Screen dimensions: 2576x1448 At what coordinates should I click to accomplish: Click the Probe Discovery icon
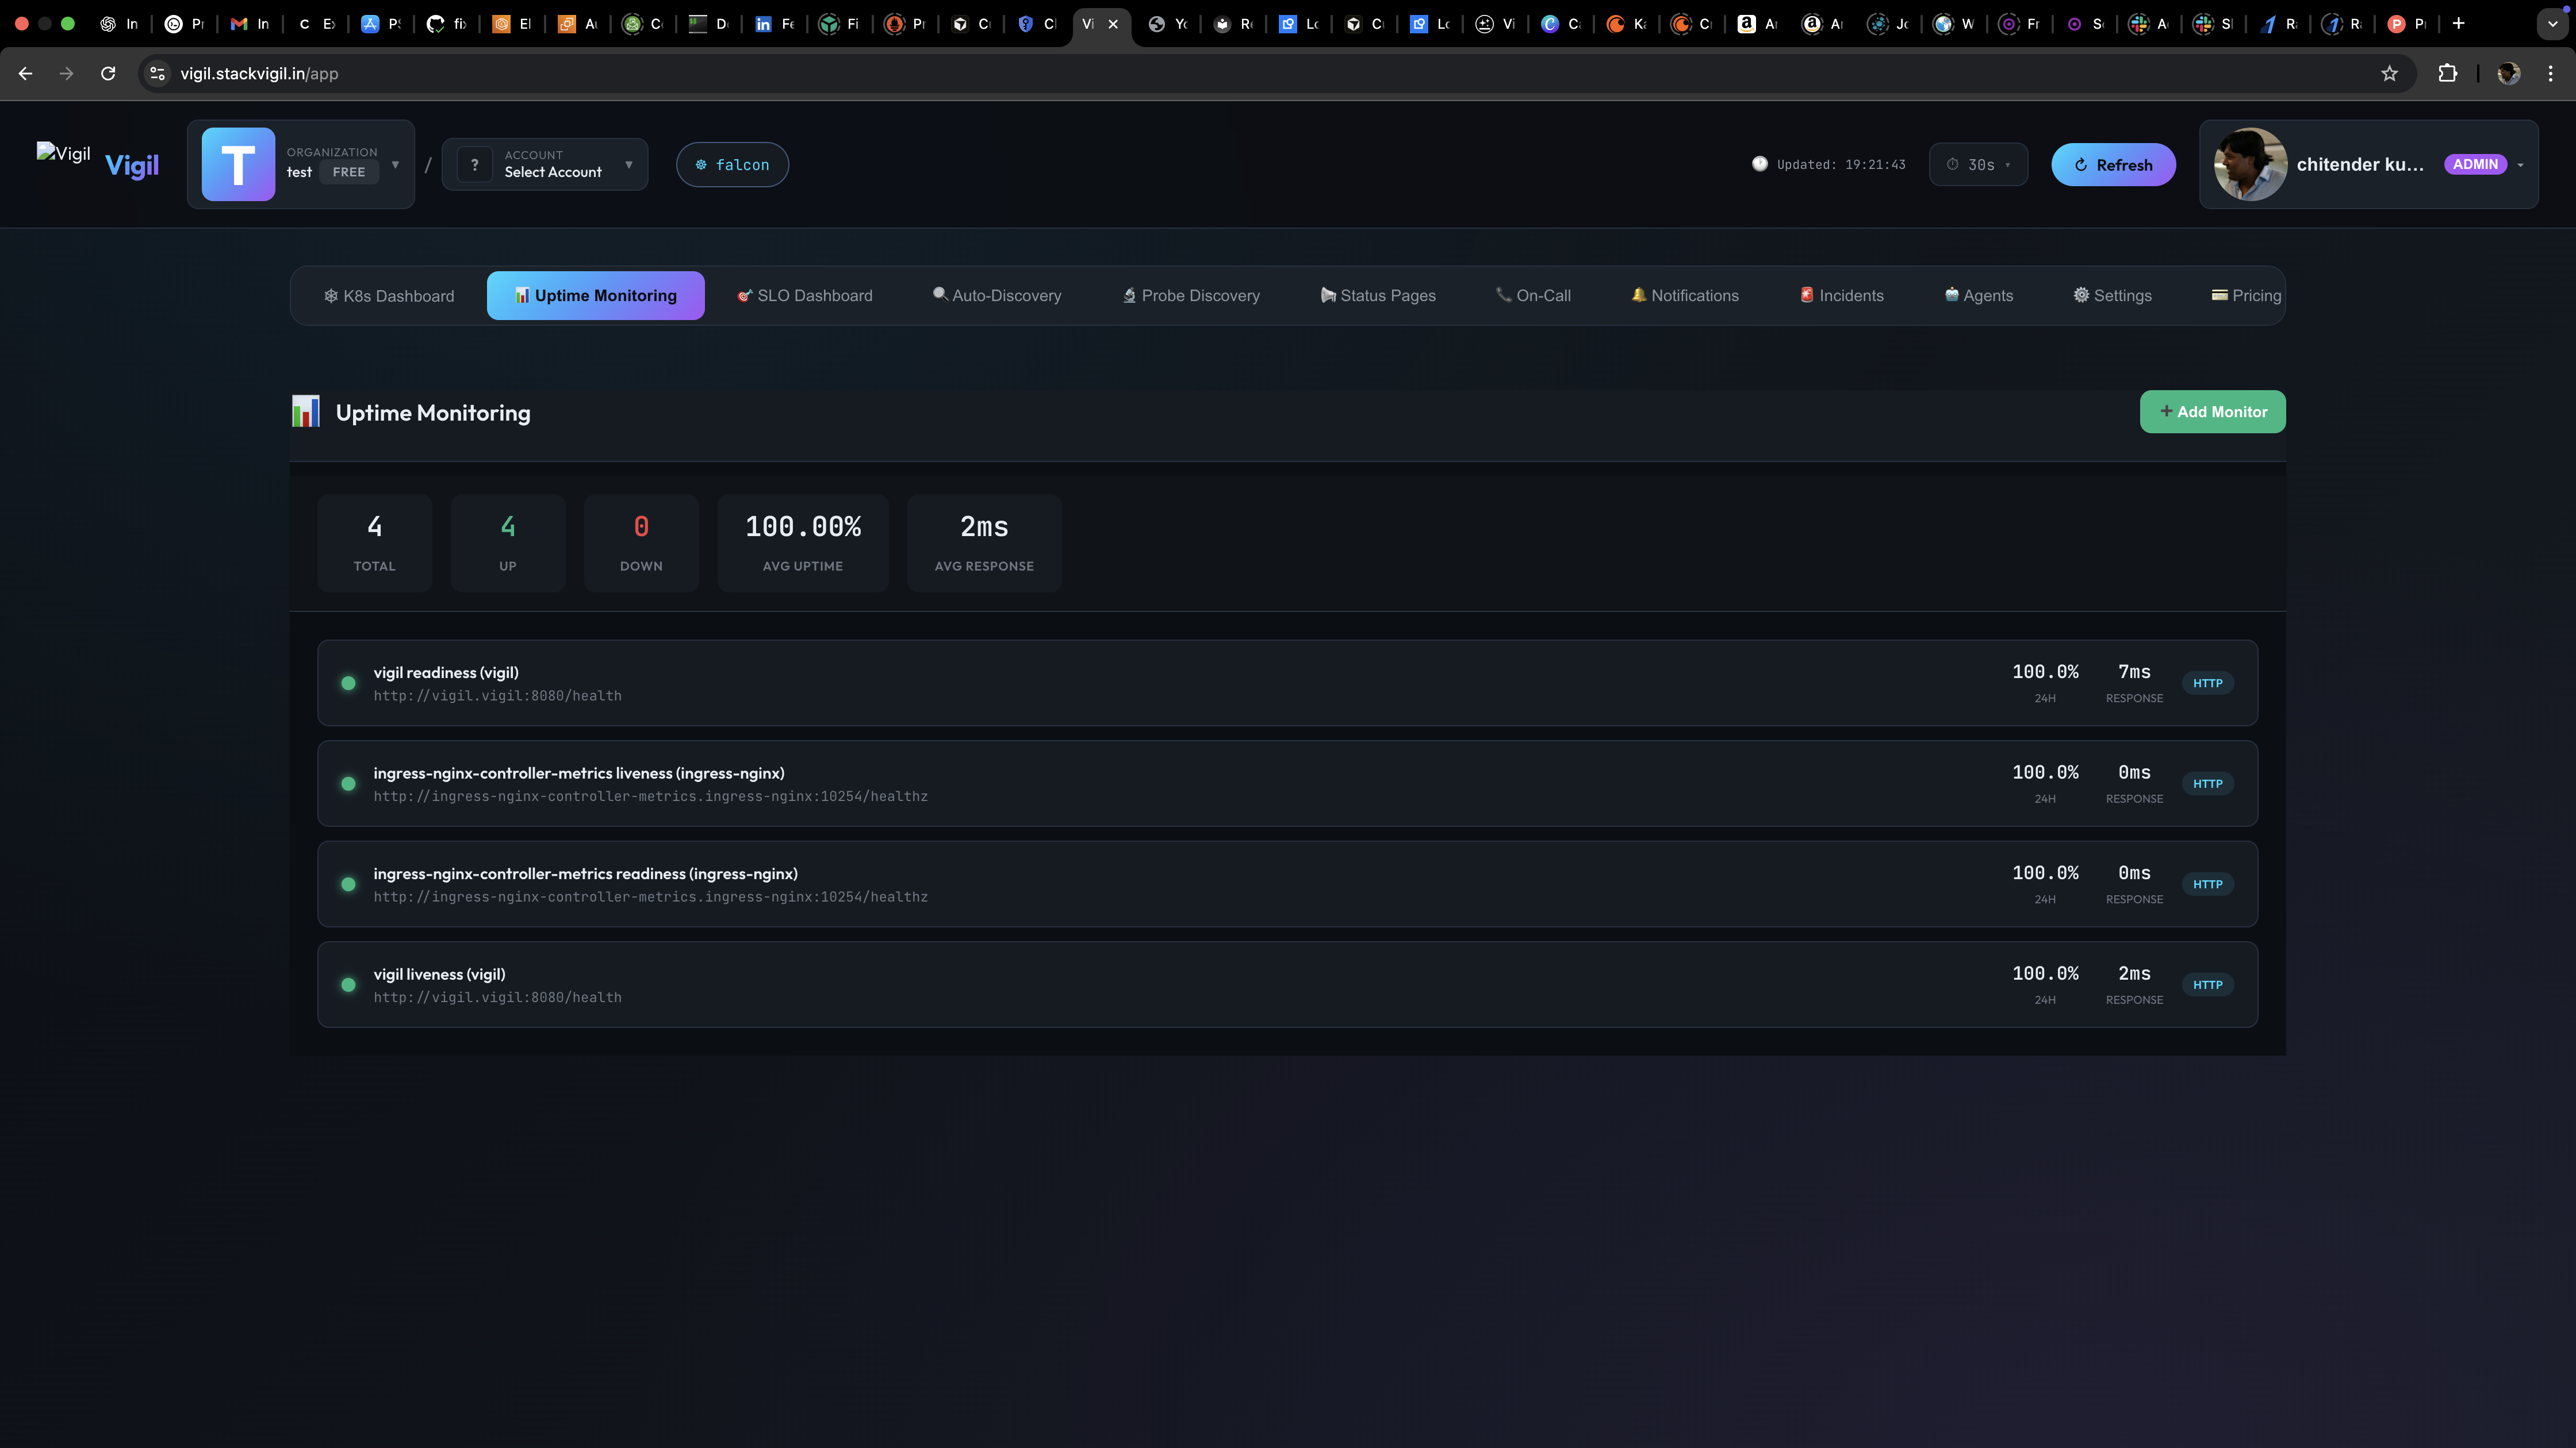pyautogui.click(x=1129, y=295)
